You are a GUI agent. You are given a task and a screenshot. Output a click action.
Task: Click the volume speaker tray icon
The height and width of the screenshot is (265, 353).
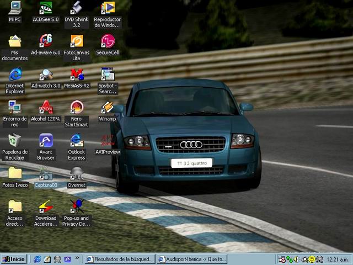click(x=297, y=259)
